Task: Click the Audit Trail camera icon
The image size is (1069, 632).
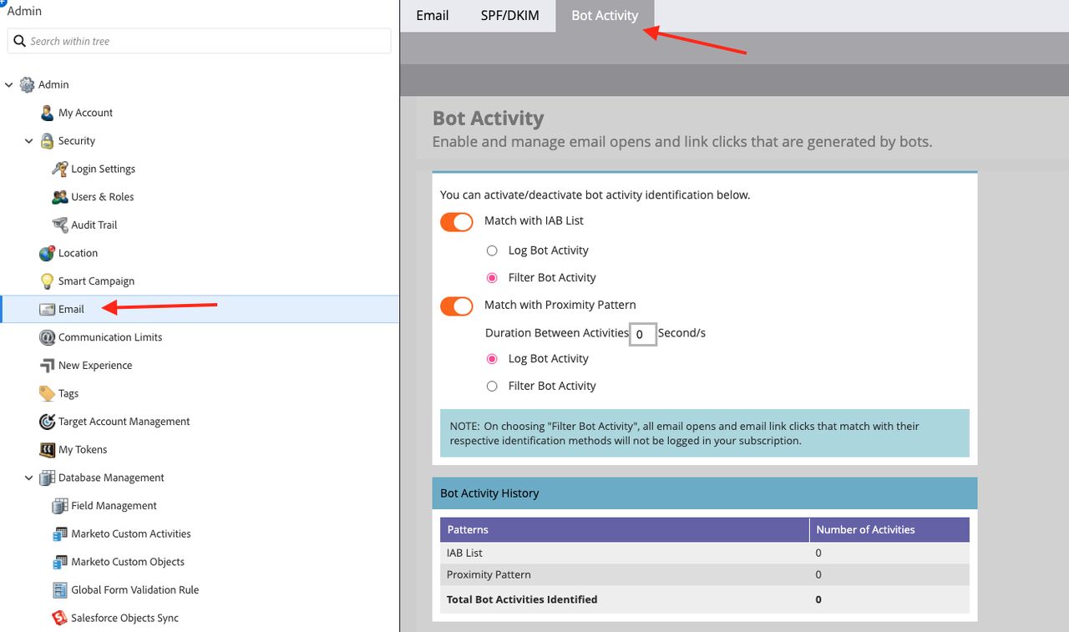Action: [x=60, y=225]
